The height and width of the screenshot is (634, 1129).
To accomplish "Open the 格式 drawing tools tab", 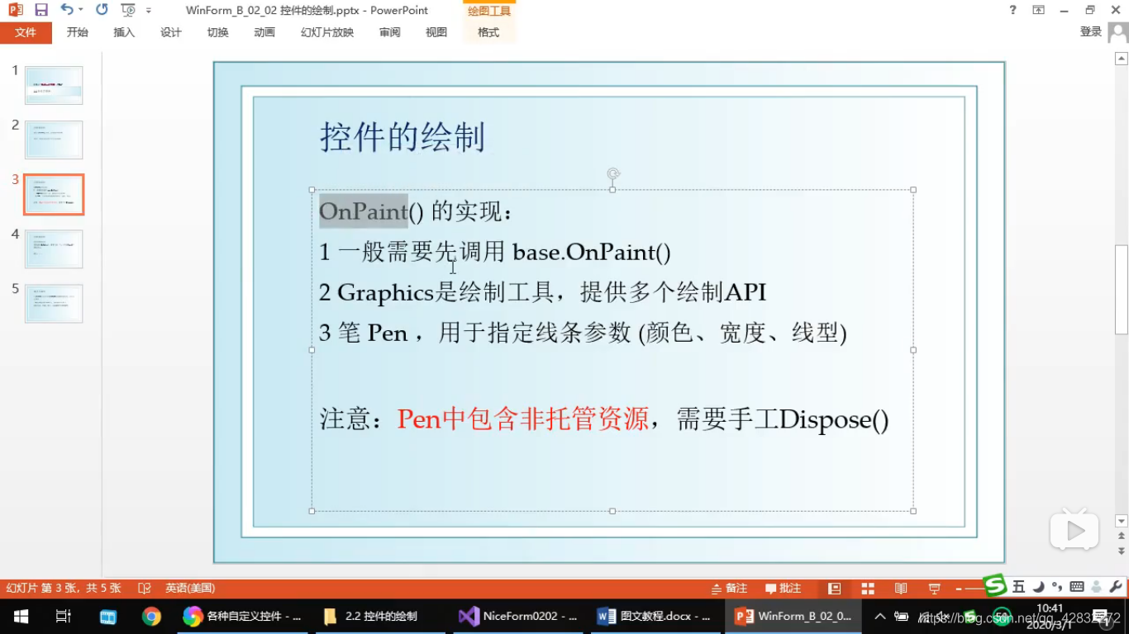I will click(x=488, y=32).
